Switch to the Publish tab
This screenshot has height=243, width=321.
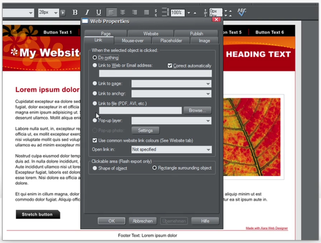coord(196,34)
